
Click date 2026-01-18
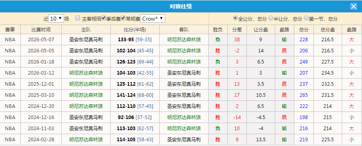coord(41,62)
